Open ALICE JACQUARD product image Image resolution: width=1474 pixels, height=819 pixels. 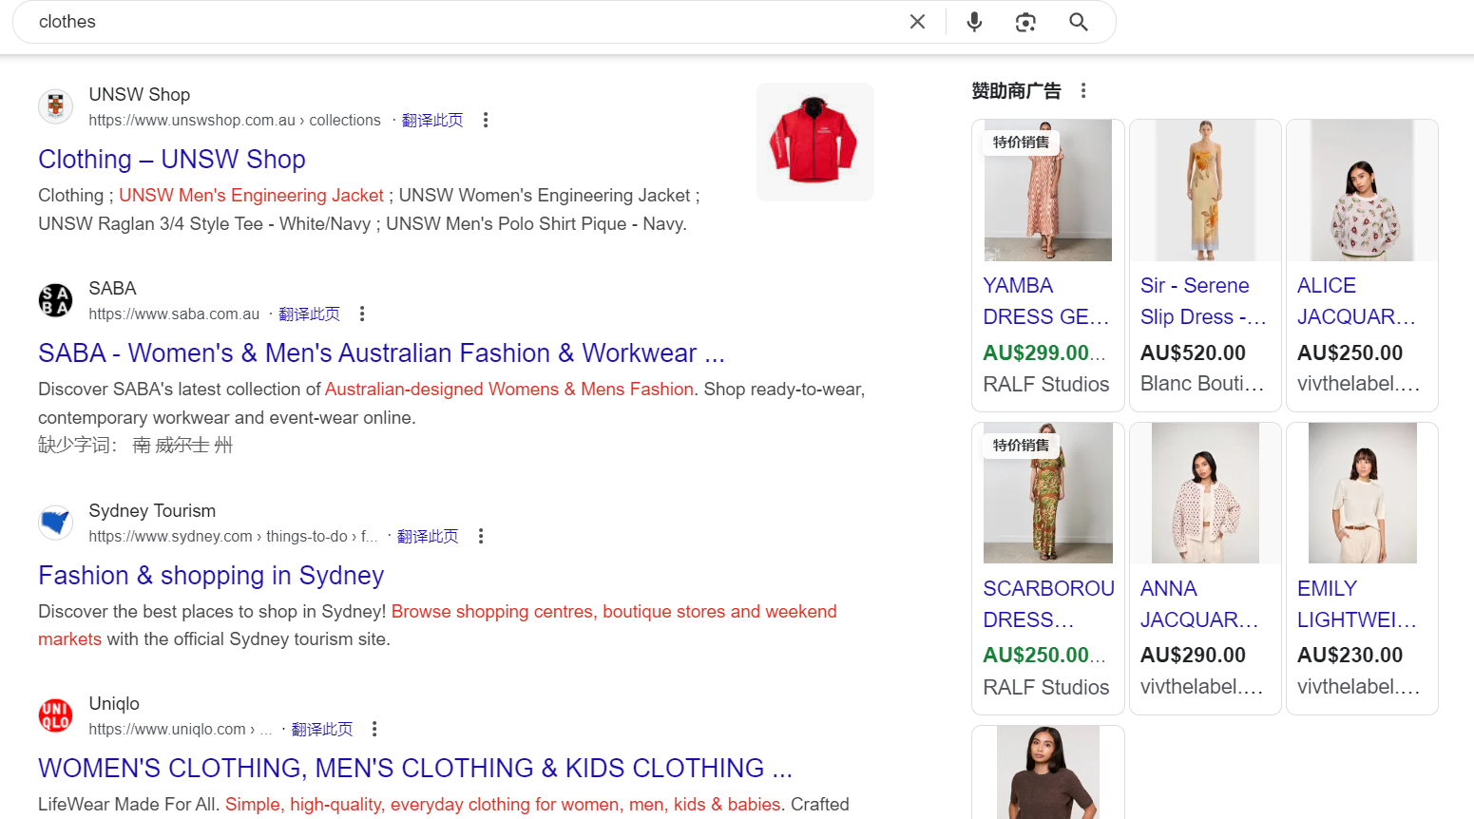[x=1362, y=190]
